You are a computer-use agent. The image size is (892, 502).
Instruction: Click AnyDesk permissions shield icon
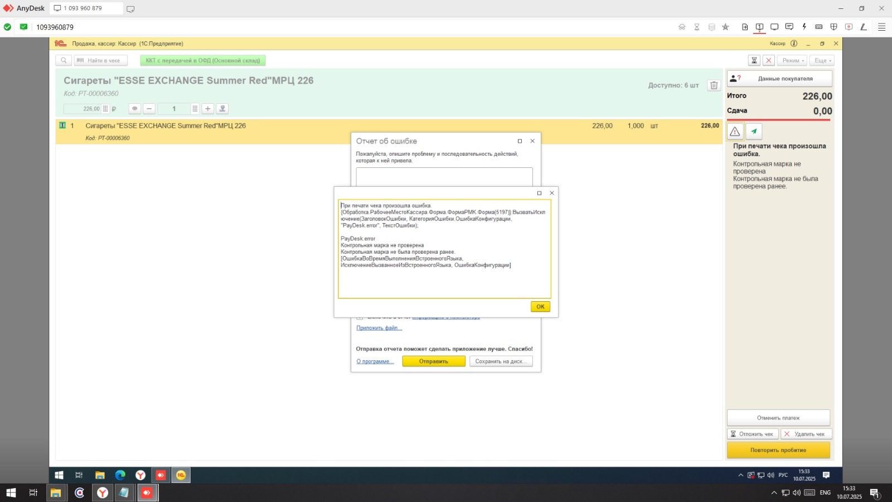point(834,27)
